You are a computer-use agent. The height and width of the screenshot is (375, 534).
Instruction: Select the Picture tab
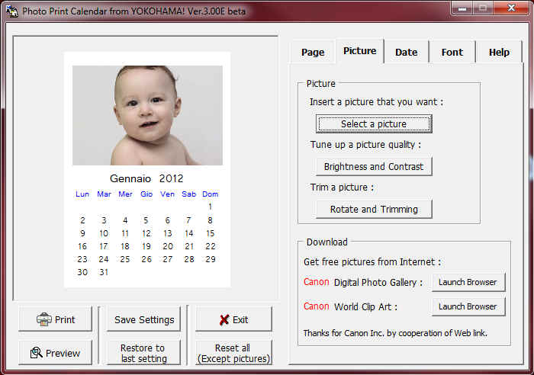click(x=359, y=51)
